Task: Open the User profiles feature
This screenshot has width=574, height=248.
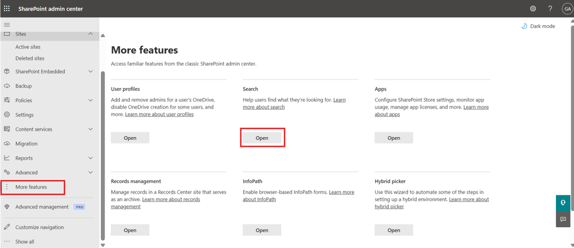Action: [130, 138]
